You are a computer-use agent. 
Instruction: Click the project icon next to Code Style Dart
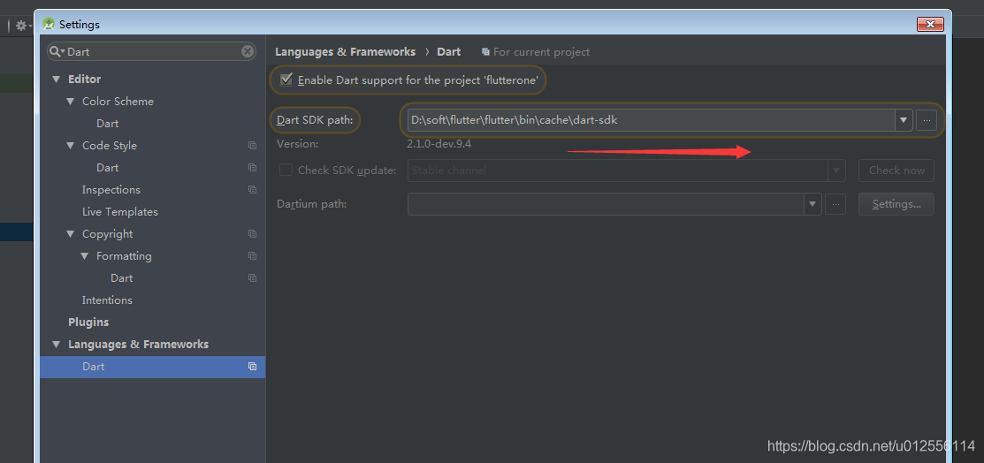(x=252, y=168)
